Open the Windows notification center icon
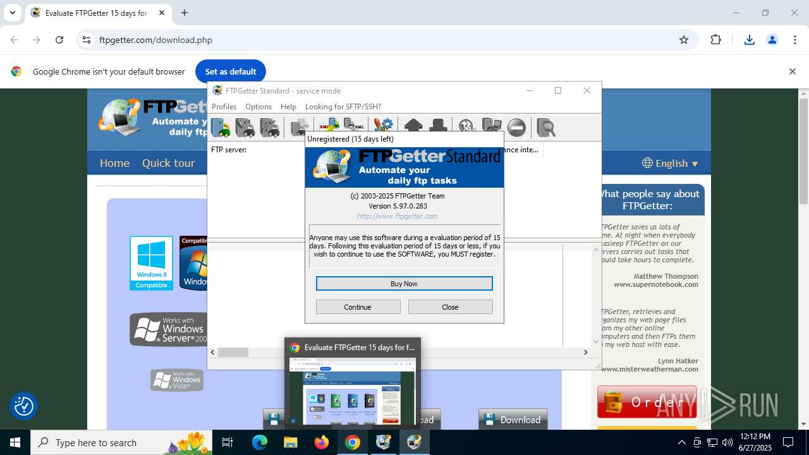 pyautogui.click(x=788, y=442)
